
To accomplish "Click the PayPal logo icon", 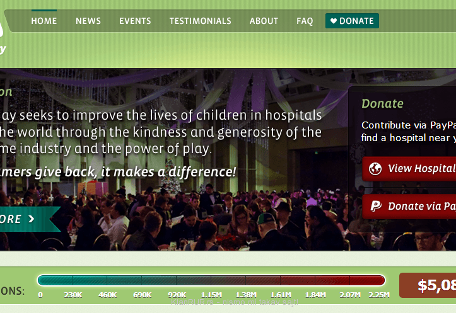I will click(x=376, y=206).
